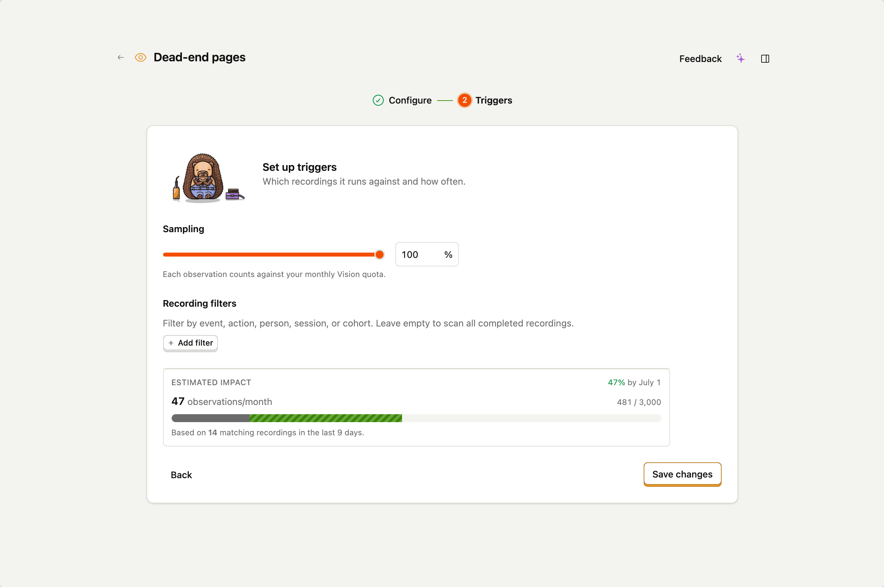884x587 pixels.
Task: Go back using the left arrow icon
Action: click(121, 57)
